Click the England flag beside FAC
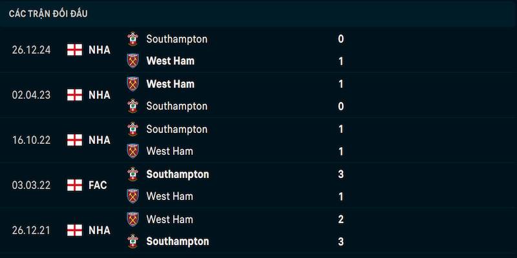Screen dimensions: 517x258 tap(74, 185)
